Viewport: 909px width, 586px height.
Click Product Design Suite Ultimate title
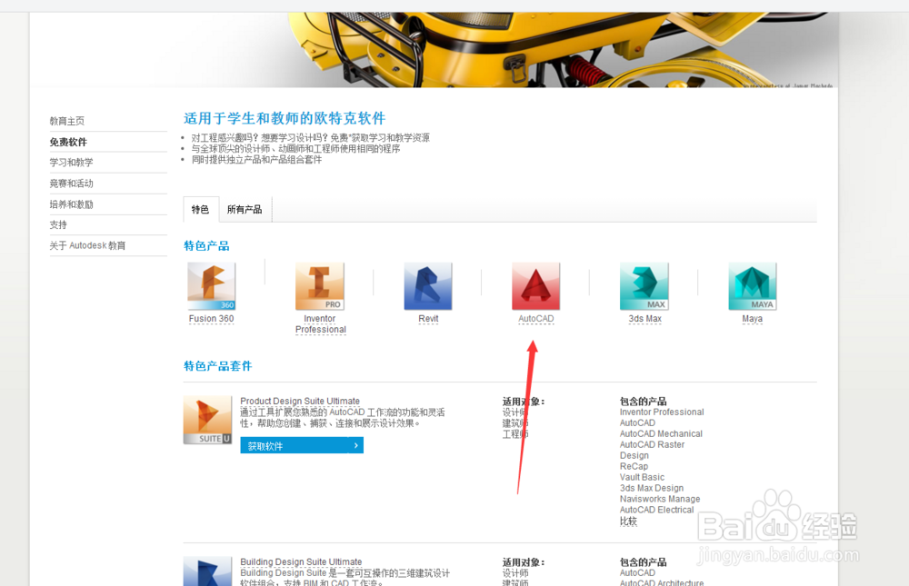coord(300,401)
